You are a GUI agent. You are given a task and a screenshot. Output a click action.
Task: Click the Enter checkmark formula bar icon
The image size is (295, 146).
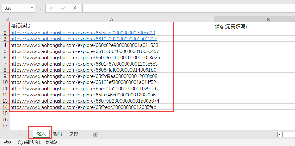pos(63,8)
